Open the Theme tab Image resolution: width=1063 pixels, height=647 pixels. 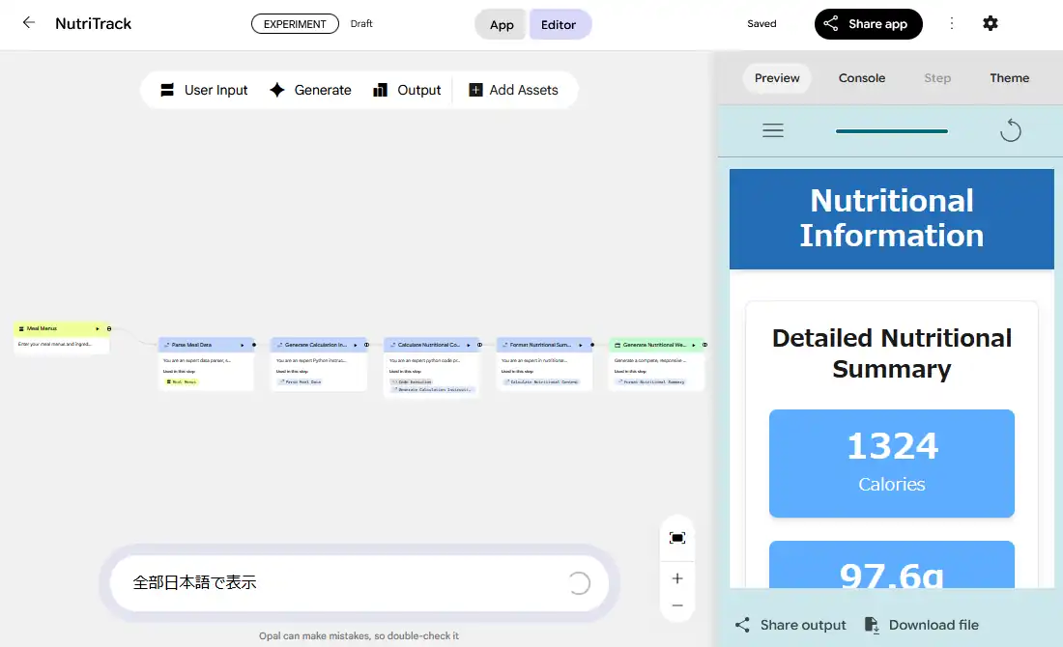[x=1009, y=78]
